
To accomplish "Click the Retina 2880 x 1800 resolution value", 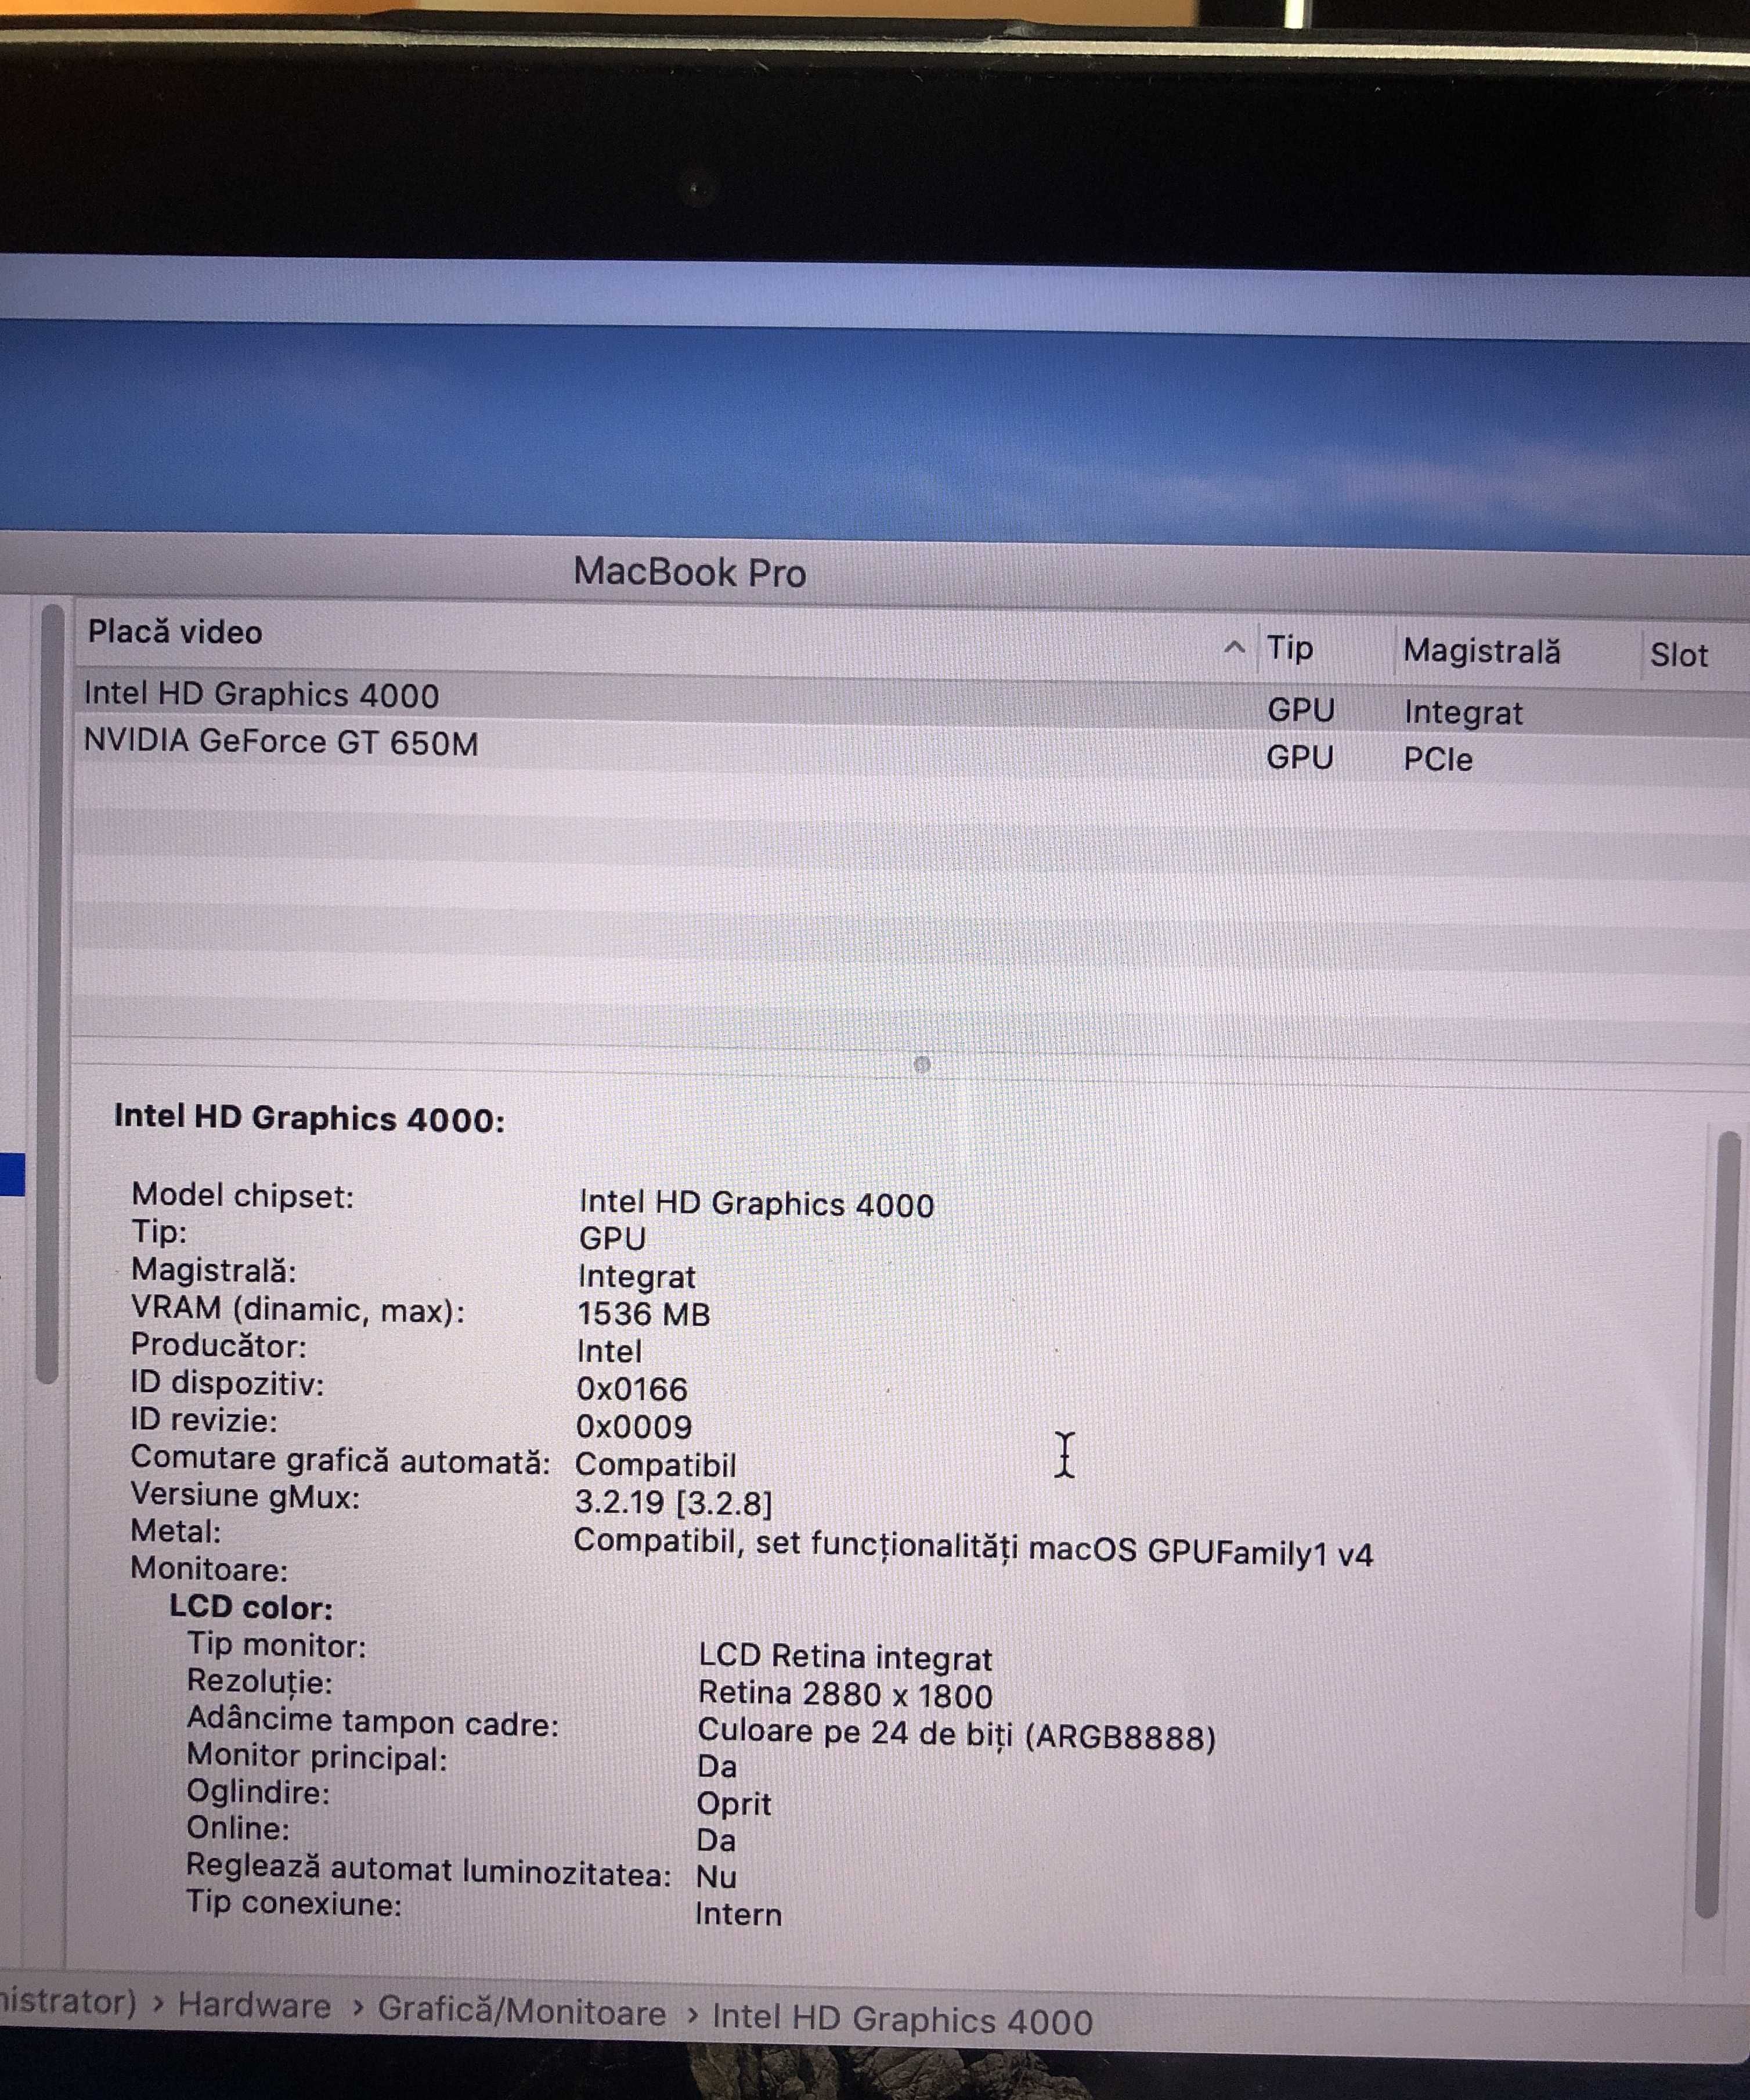I will pyautogui.click(x=845, y=1694).
